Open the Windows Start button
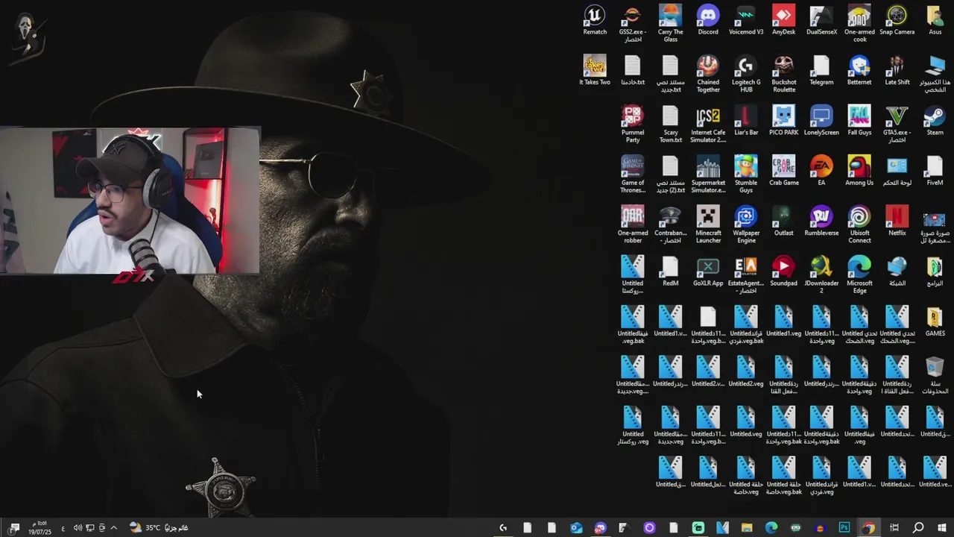Viewport: 954px width, 537px height. (x=942, y=527)
